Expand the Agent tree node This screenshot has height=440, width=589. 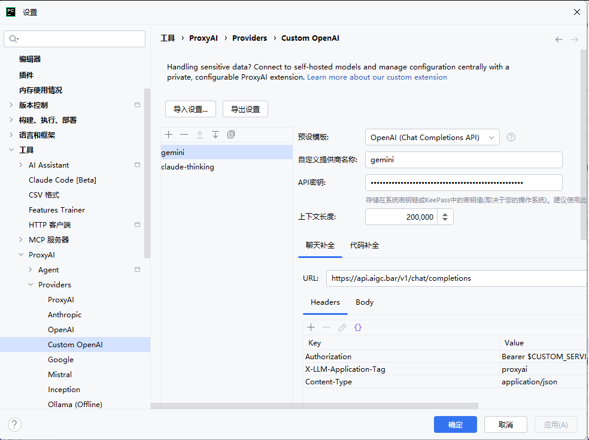click(x=31, y=269)
